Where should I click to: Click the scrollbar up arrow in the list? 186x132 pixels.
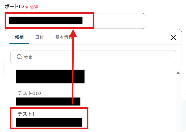point(178,73)
